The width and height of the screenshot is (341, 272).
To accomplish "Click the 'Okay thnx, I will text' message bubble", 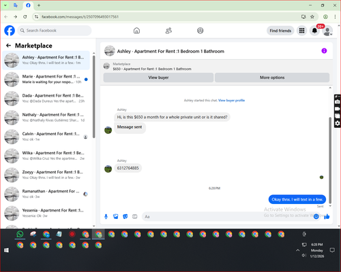I will (297, 199).
